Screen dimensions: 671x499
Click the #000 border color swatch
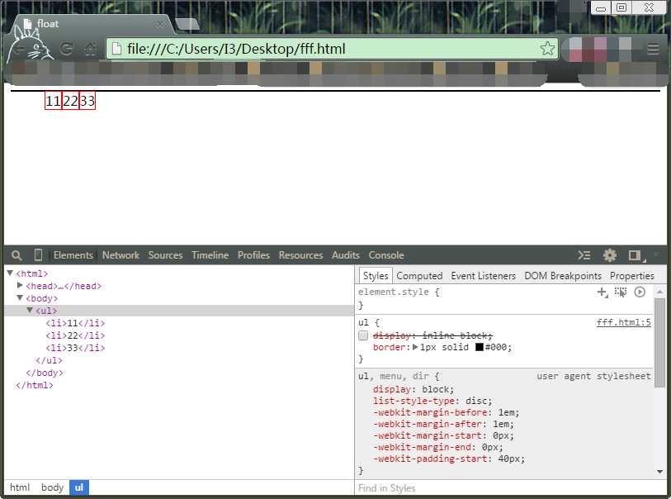480,347
